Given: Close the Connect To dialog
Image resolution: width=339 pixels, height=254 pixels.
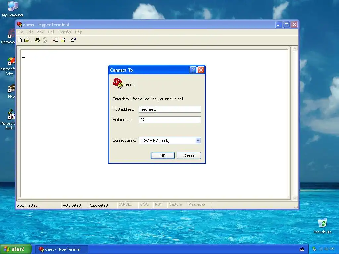Looking at the screenshot, I should pos(201,70).
